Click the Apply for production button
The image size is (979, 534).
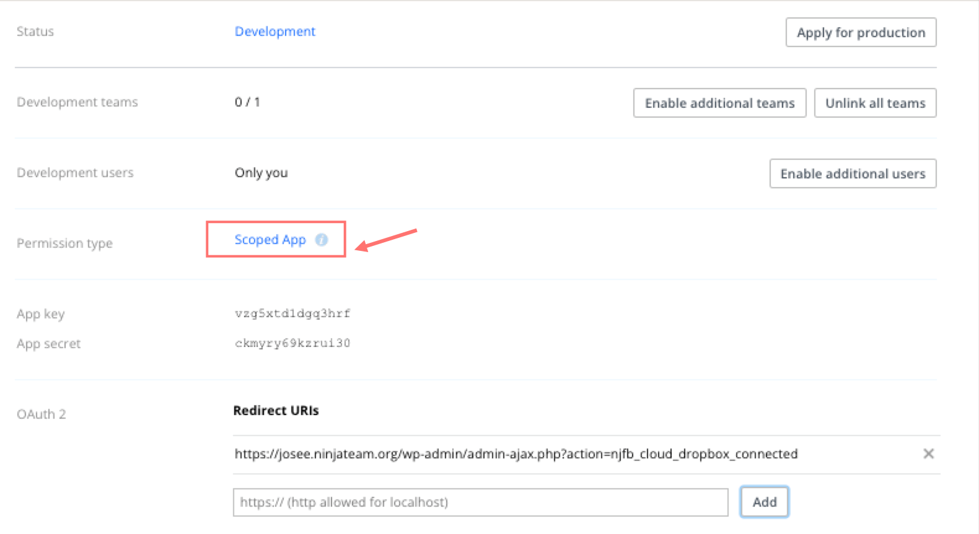(x=861, y=32)
